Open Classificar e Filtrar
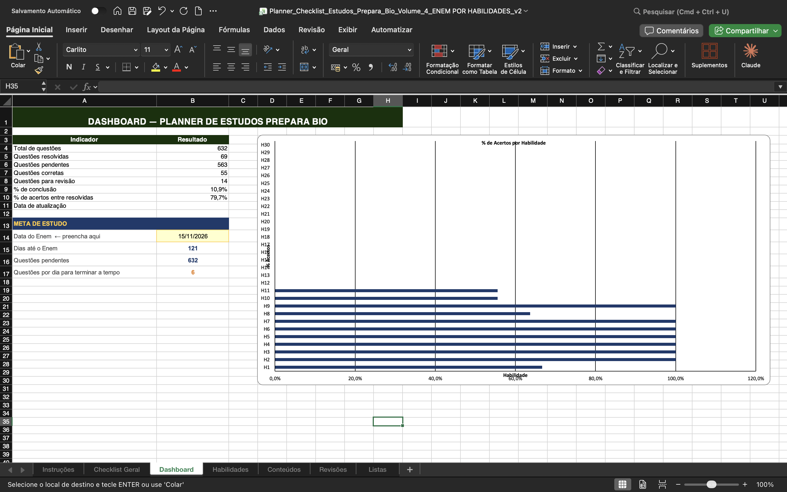This screenshot has height=492, width=787. [x=630, y=59]
